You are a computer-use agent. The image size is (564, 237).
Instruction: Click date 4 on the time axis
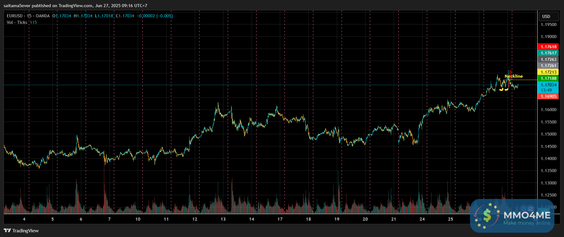(x=24, y=219)
